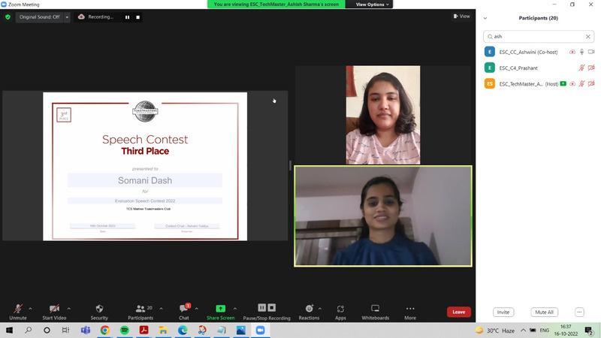The image size is (601, 338).
Task: Toggle ESC_C4_Prashant's video-off icon
Action: [x=591, y=68]
